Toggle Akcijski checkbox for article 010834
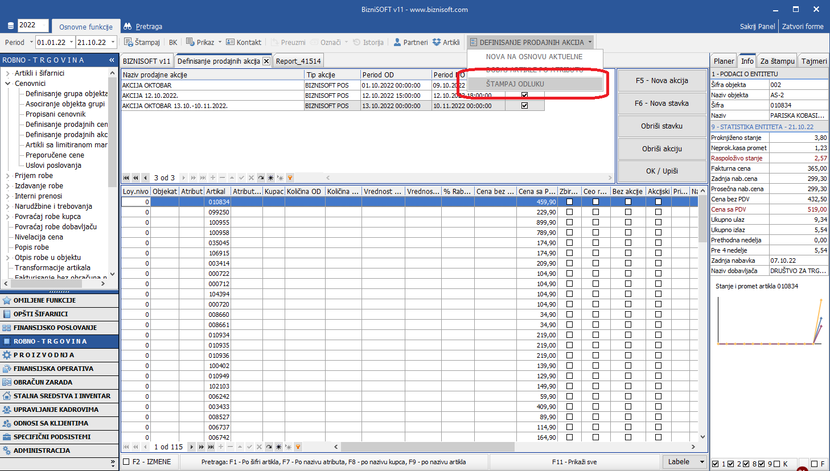 (x=658, y=202)
